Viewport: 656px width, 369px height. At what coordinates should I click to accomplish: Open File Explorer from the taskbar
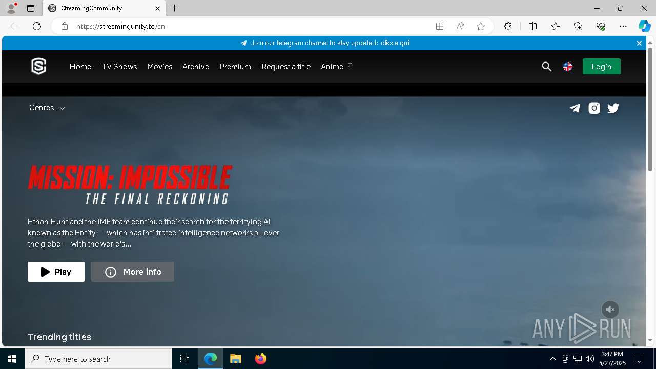[x=235, y=359]
